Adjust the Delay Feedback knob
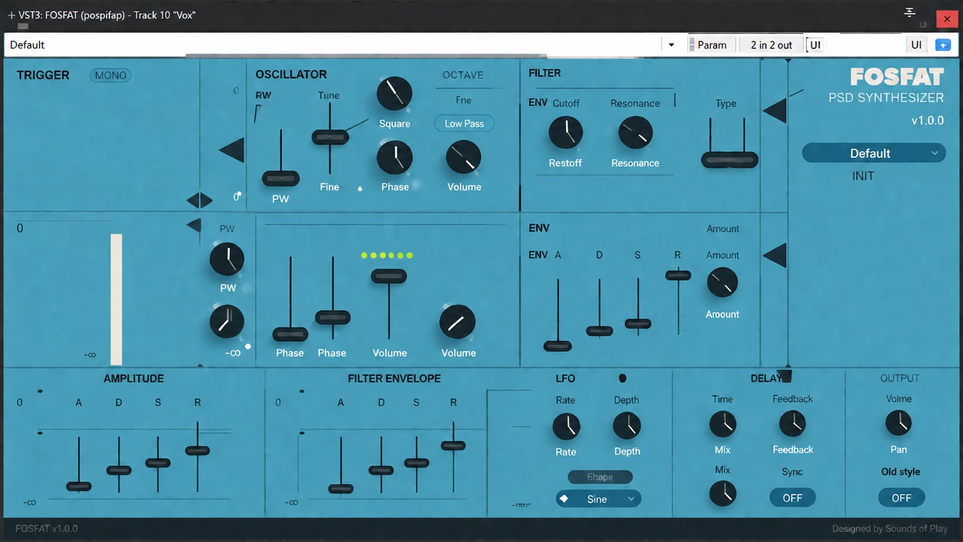The width and height of the screenshot is (963, 542). tap(793, 424)
